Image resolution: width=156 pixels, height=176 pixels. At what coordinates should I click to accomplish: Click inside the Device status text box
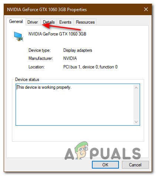75,105
